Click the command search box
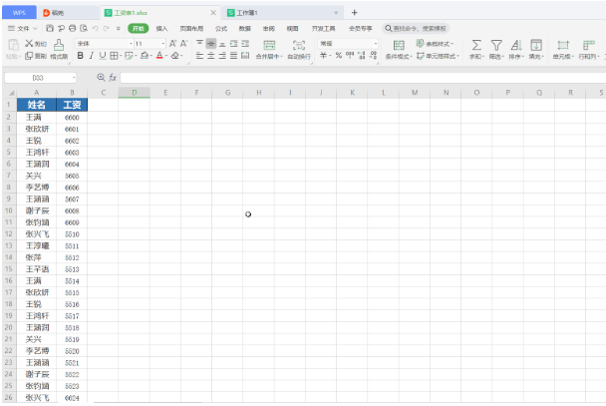This screenshot has height=406, width=606. (416, 28)
